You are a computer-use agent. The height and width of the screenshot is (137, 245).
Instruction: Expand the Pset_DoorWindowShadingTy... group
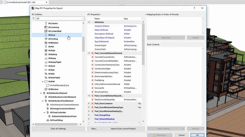(x=89, y=111)
